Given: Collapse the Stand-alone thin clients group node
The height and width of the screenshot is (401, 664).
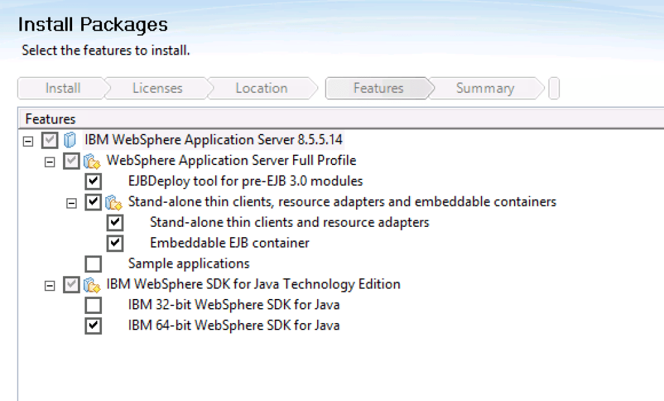Looking at the screenshot, I should [71, 203].
